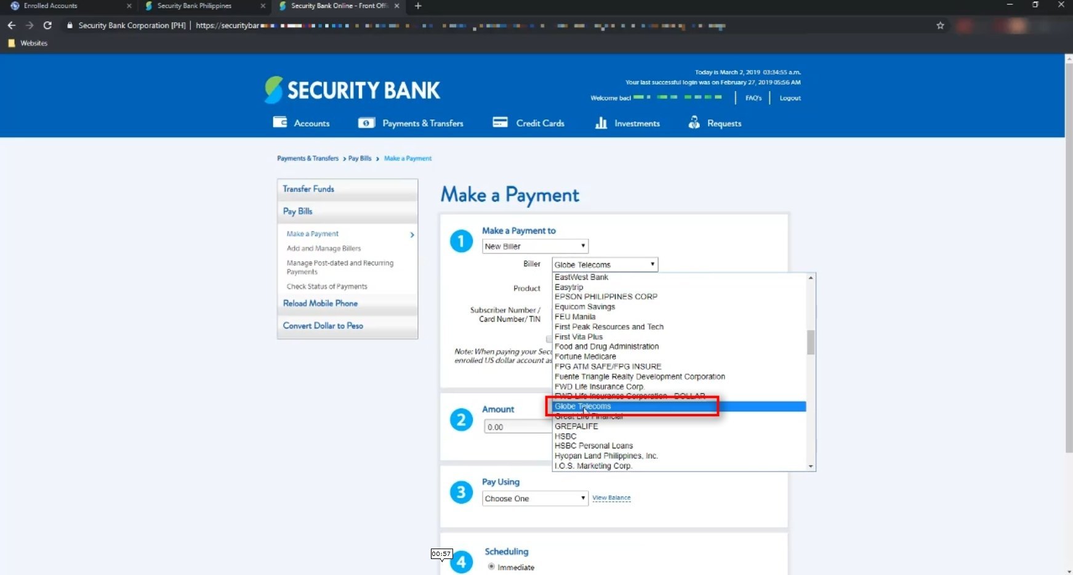Click the Logout link
The image size is (1073, 575).
[x=790, y=98]
